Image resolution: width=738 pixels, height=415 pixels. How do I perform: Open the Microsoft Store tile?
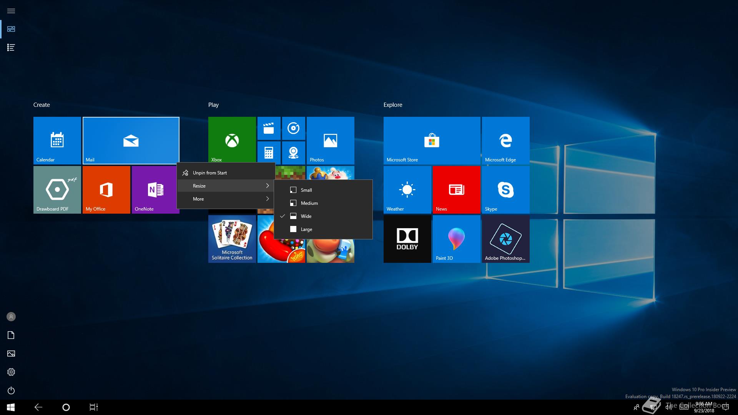pos(432,141)
